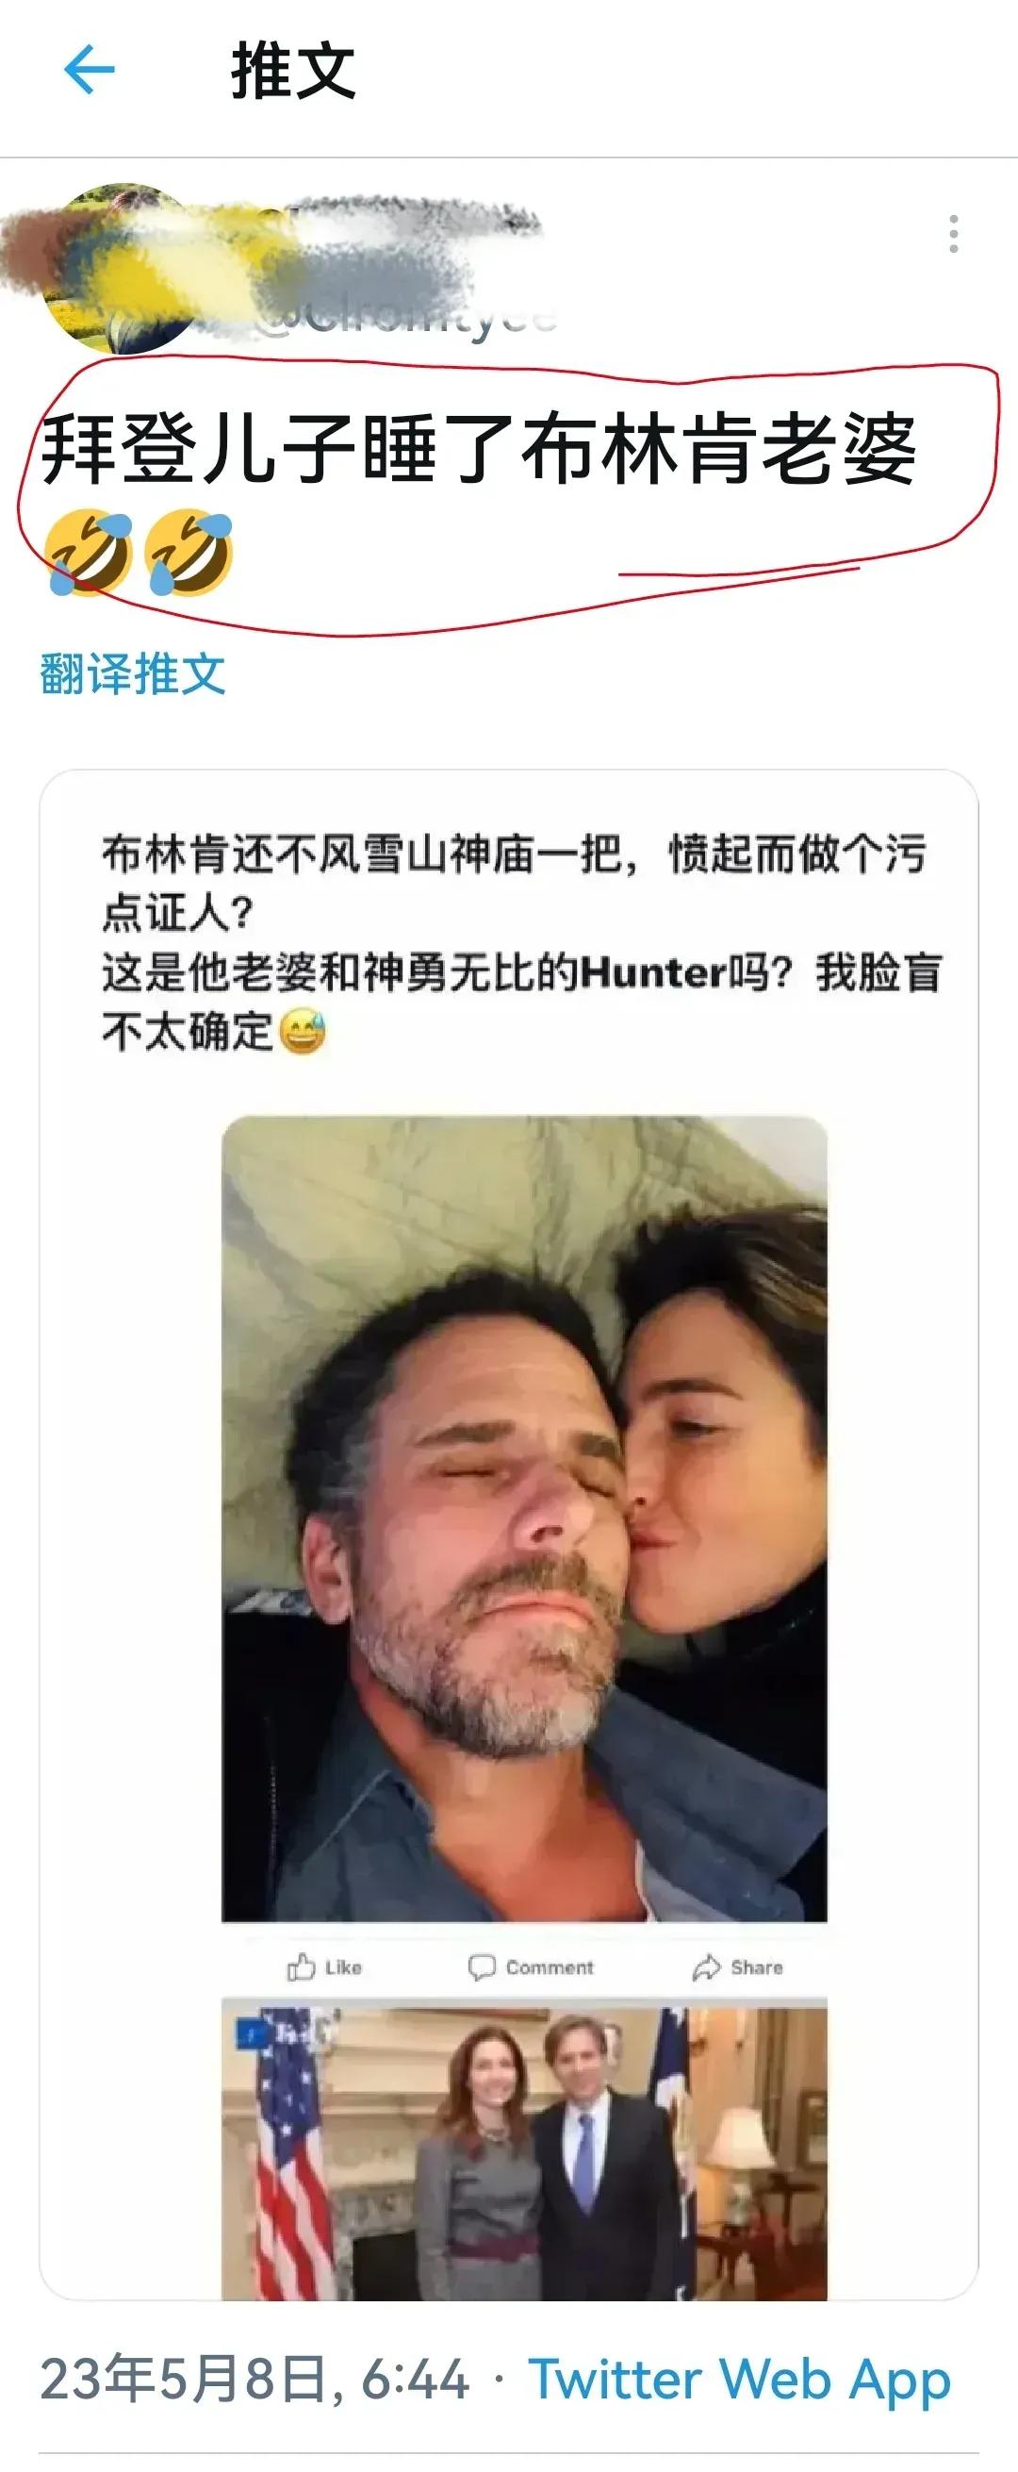Click the Like thumbs-up icon
1018x2472 pixels.
click(x=301, y=1967)
